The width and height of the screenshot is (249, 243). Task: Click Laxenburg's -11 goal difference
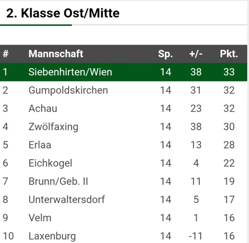pos(196,236)
